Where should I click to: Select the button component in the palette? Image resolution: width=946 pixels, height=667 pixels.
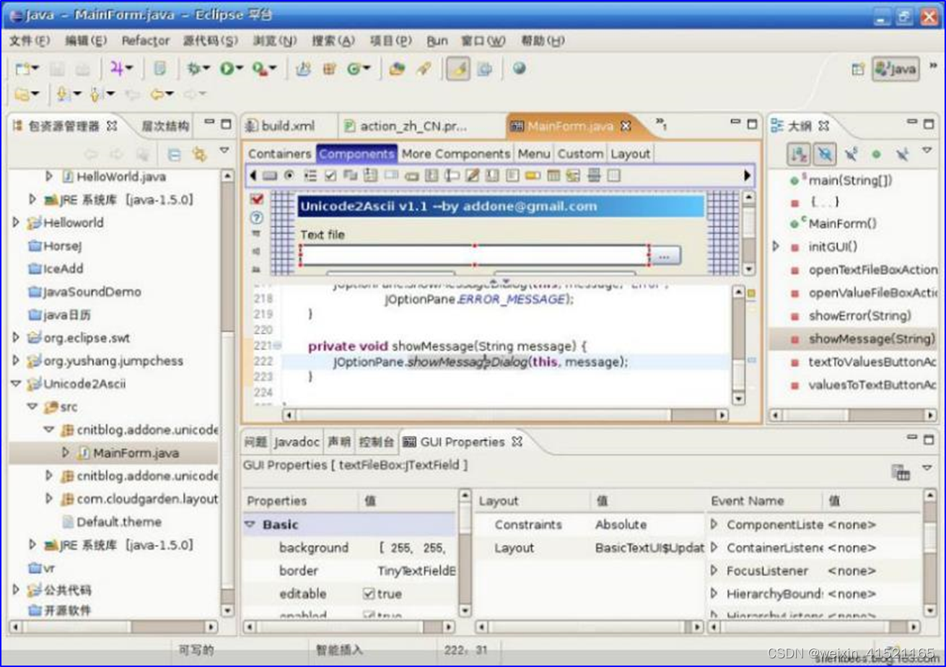coord(270,175)
